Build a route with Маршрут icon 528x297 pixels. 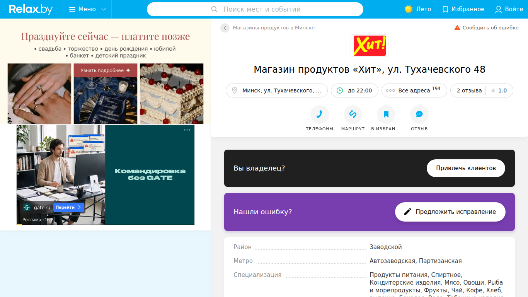[353, 114]
